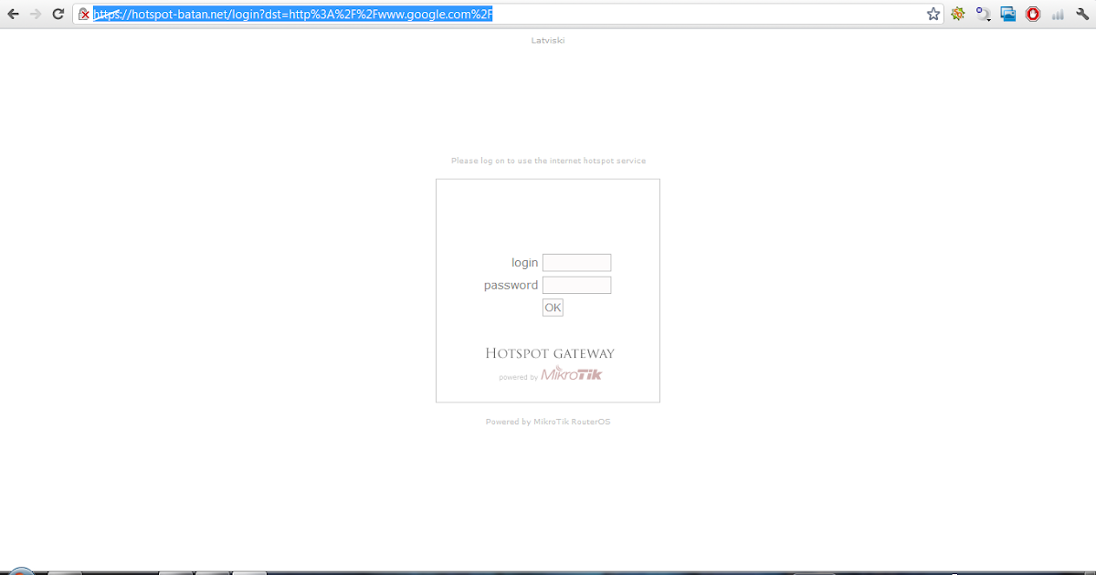This screenshot has height=575, width=1096.
Task: Switch language via the Latviski link
Action: coord(548,40)
